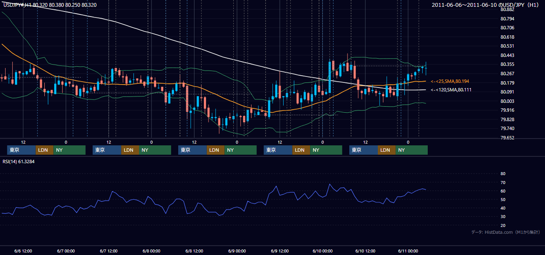Select the RSI(14) 61.3284 indicator label
The height and width of the screenshot is (255, 545).
18,161
